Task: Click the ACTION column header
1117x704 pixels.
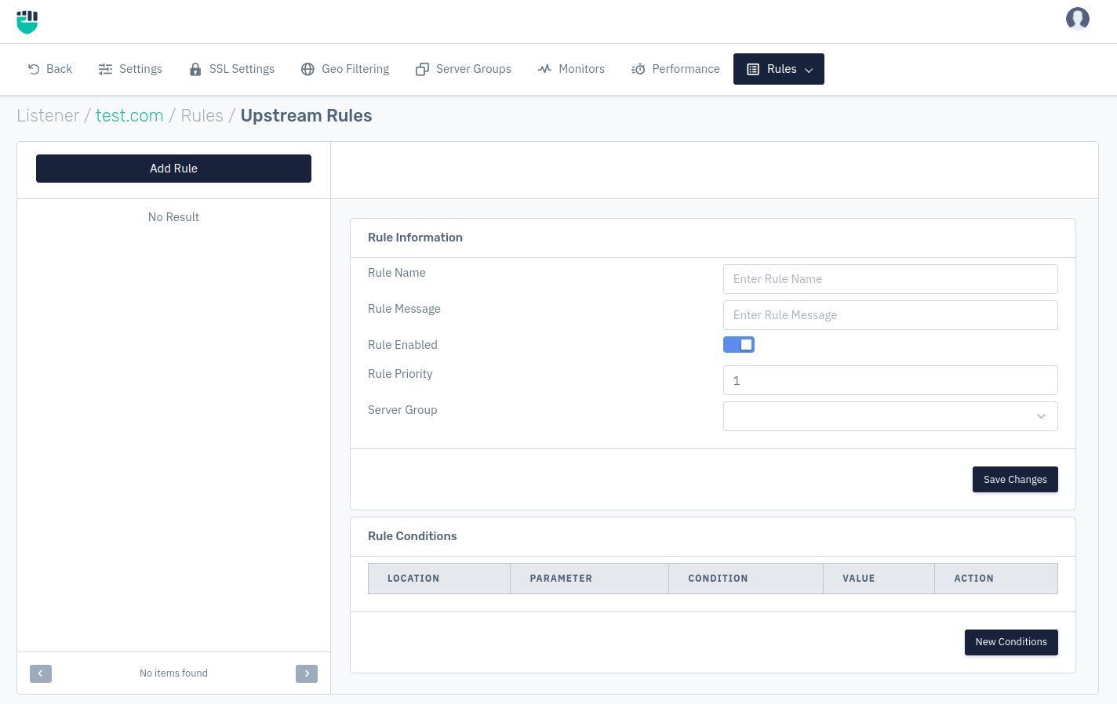Action: pyautogui.click(x=996, y=579)
